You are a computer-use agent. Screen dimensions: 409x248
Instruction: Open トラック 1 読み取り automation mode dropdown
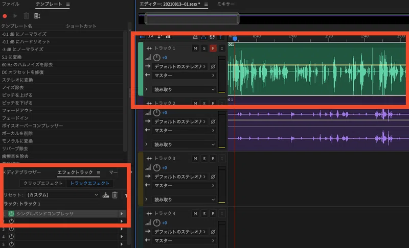click(x=184, y=89)
